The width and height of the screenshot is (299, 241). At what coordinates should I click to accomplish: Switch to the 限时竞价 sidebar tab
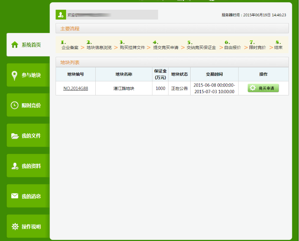pyautogui.click(x=29, y=106)
